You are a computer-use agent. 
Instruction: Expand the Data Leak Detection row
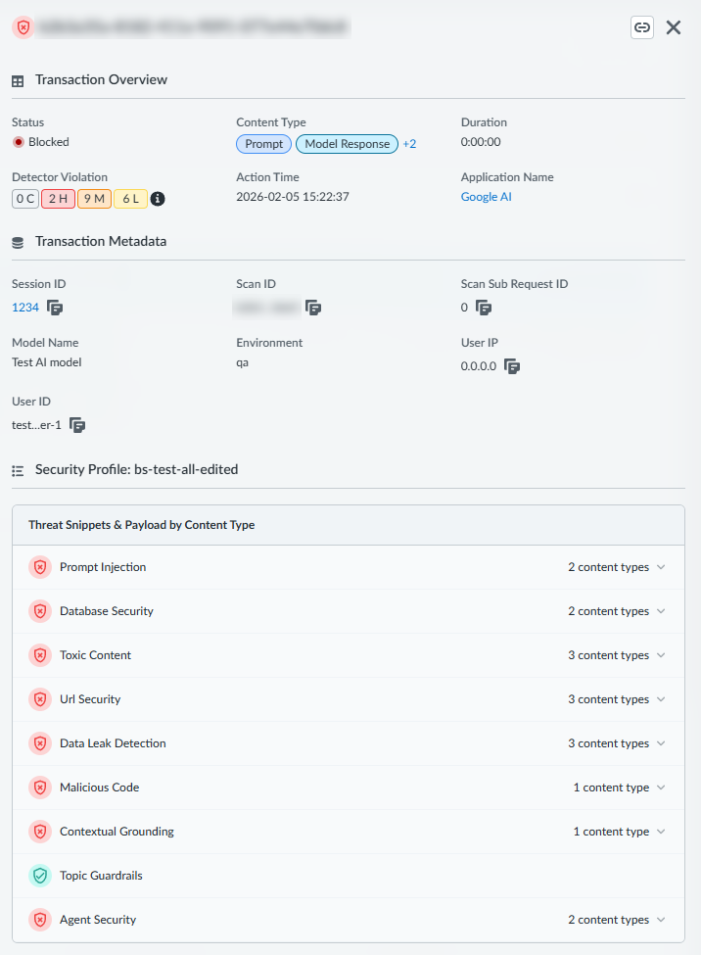point(661,743)
